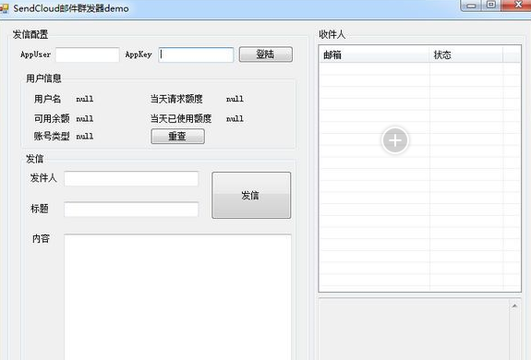The width and height of the screenshot is (531, 360).
Task: Click the 用户名 null value
Action: coord(85,99)
